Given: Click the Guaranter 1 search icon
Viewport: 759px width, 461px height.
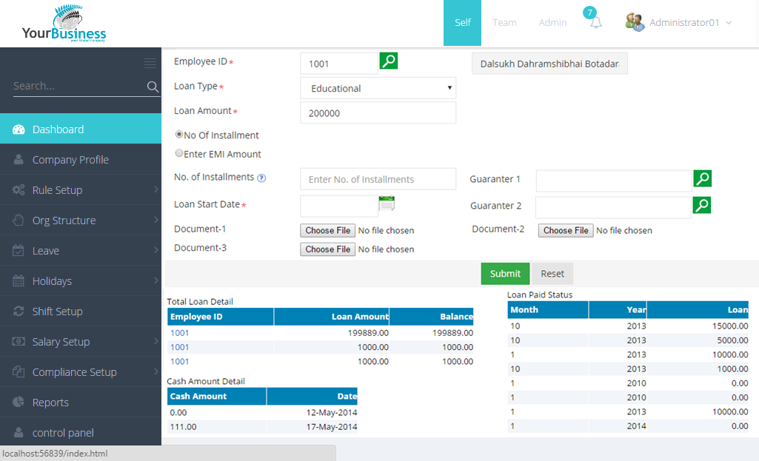Looking at the screenshot, I should point(702,178).
